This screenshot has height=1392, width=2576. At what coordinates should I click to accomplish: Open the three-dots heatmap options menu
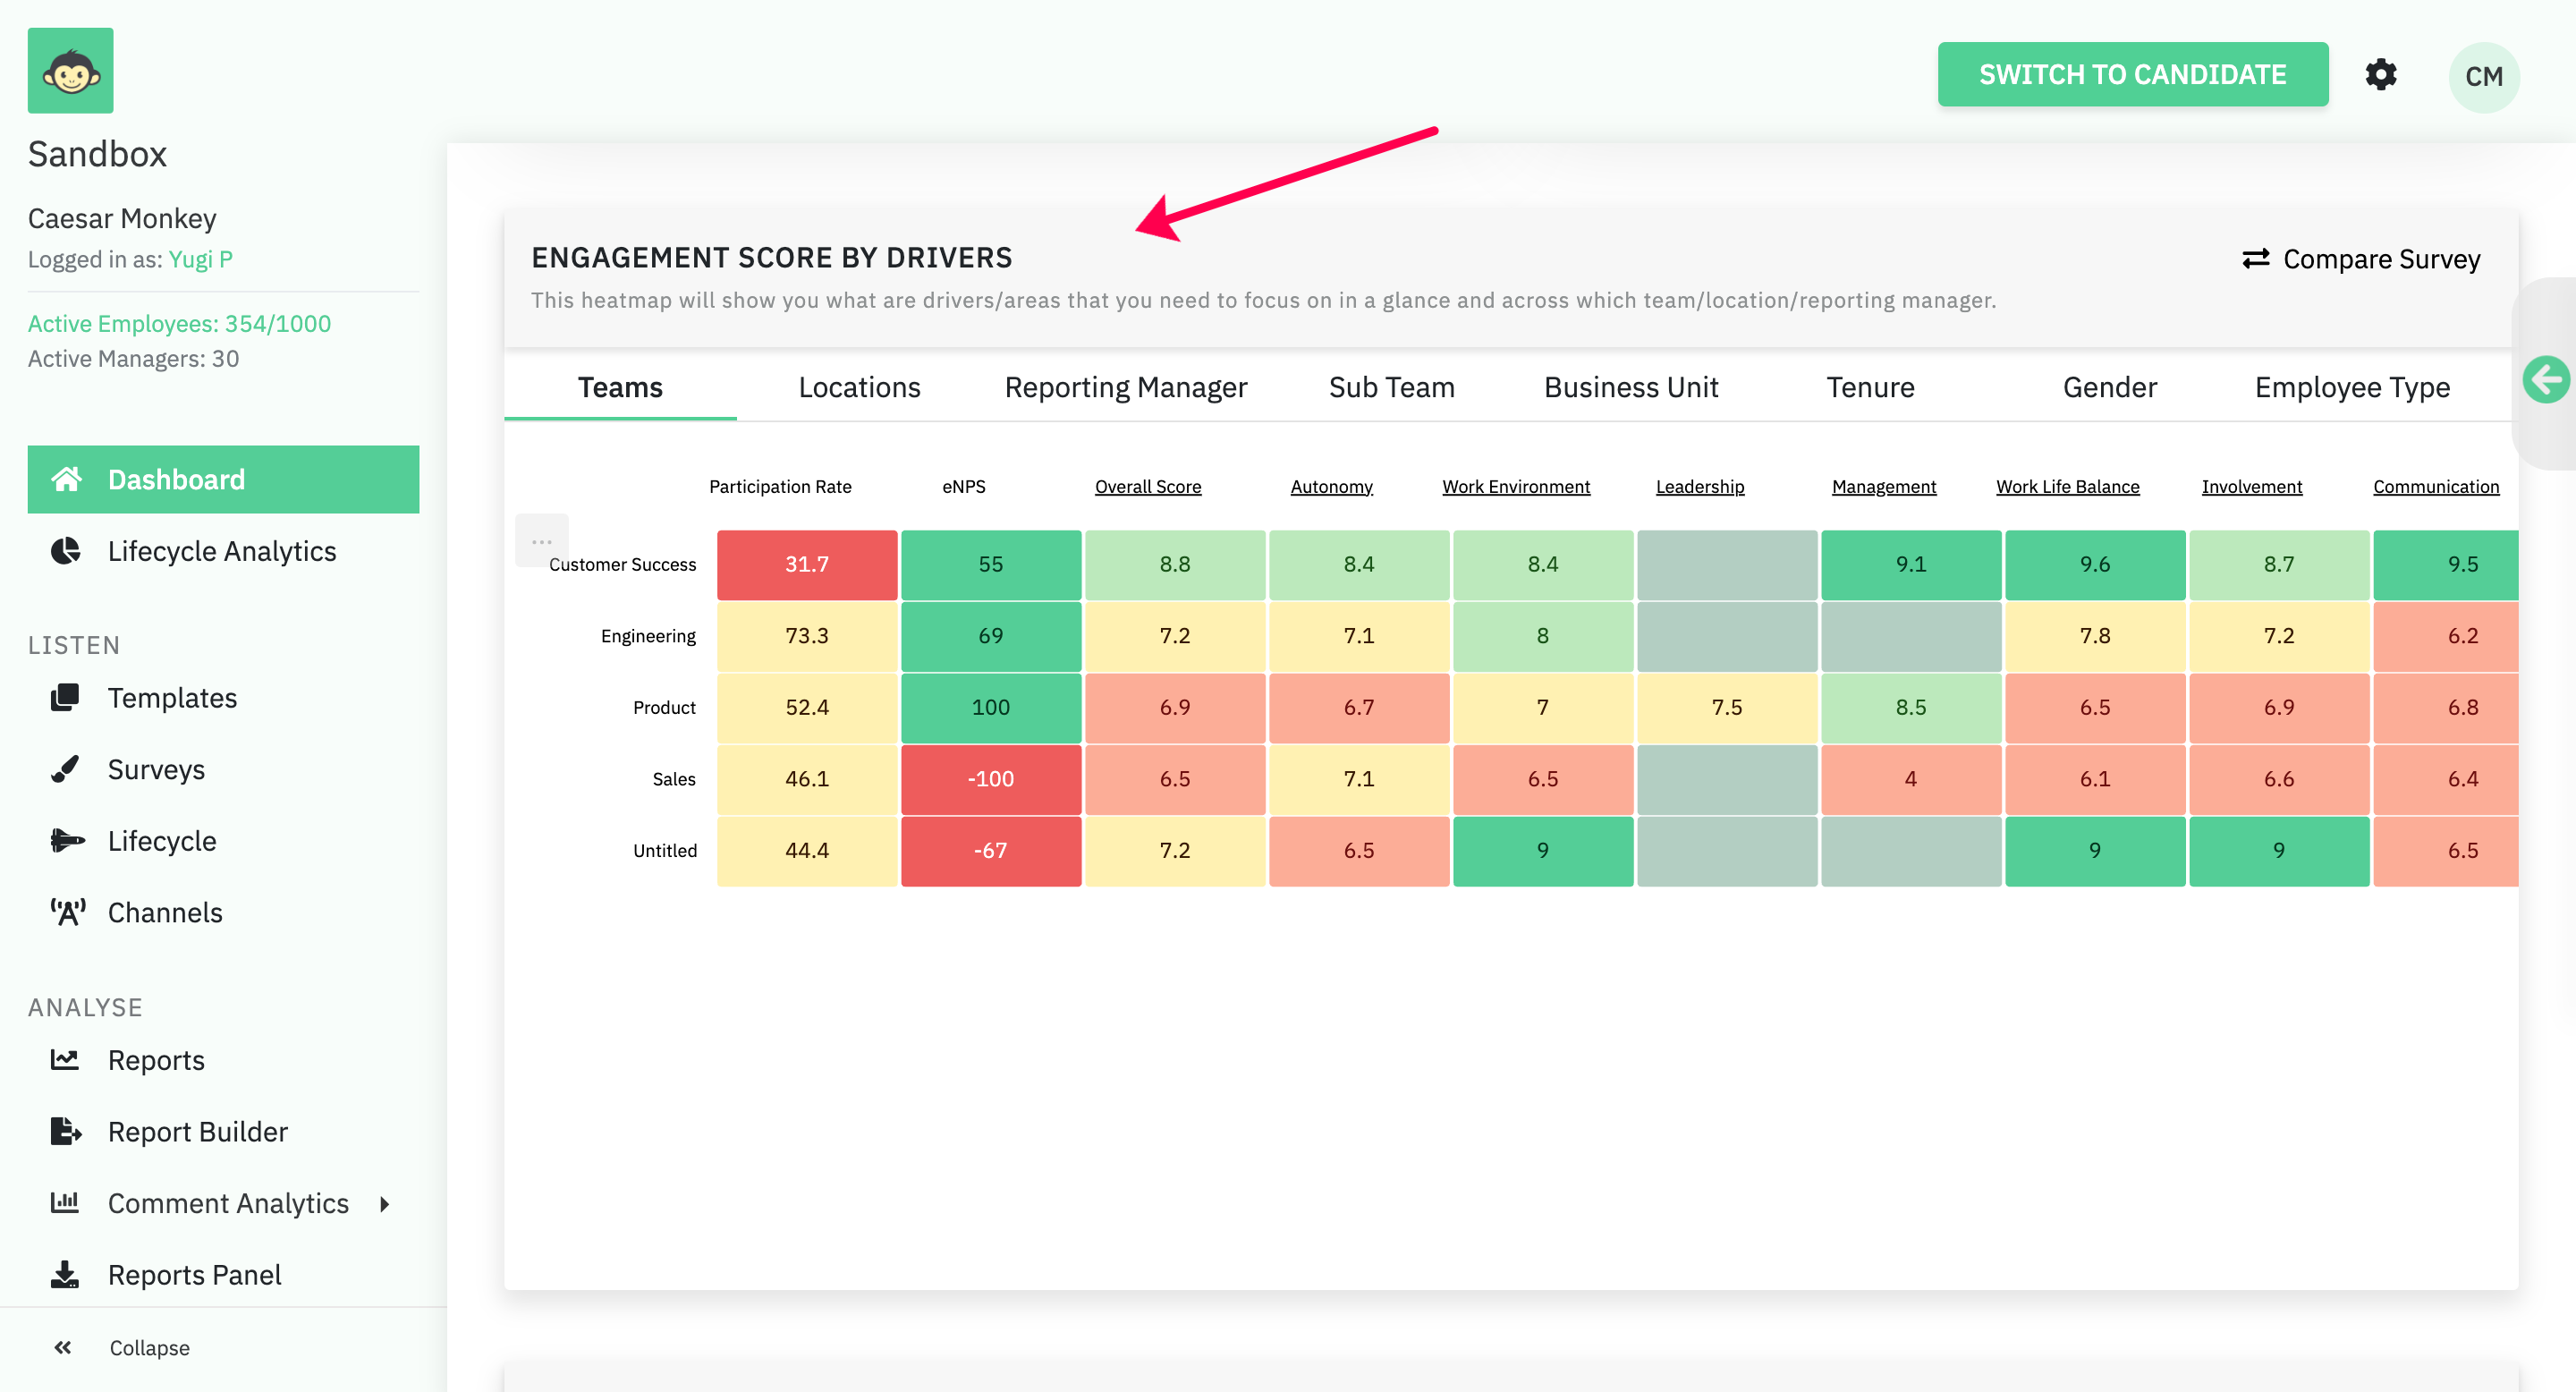click(541, 541)
